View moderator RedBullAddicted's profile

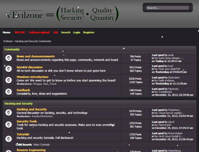point(42,116)
